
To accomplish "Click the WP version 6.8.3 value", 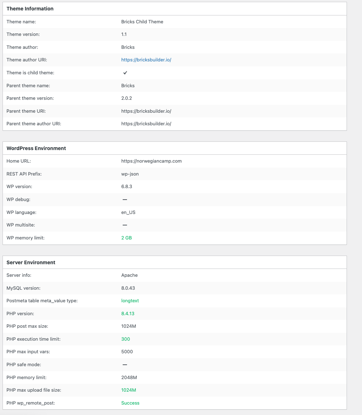I will (127, 187).
